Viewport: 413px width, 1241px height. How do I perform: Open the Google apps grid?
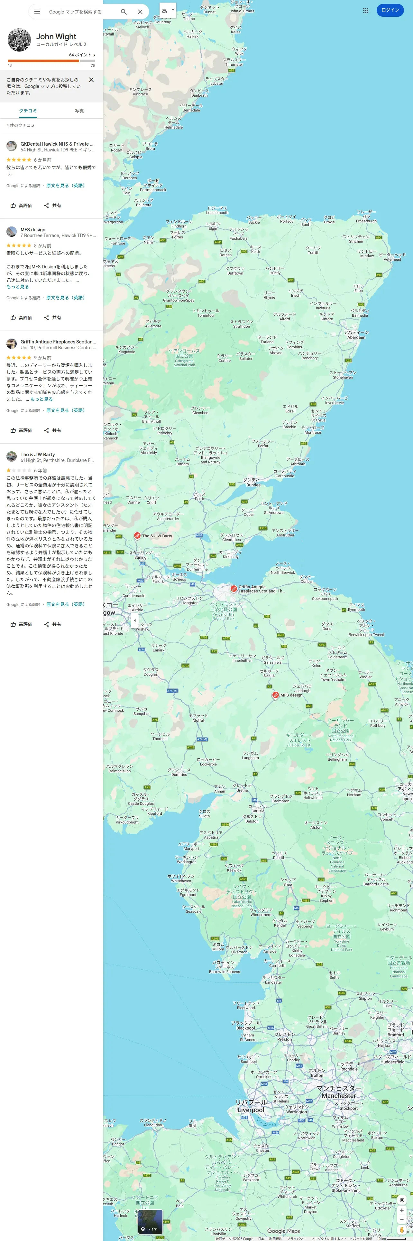pyautogui.click(x=365, y=10)
